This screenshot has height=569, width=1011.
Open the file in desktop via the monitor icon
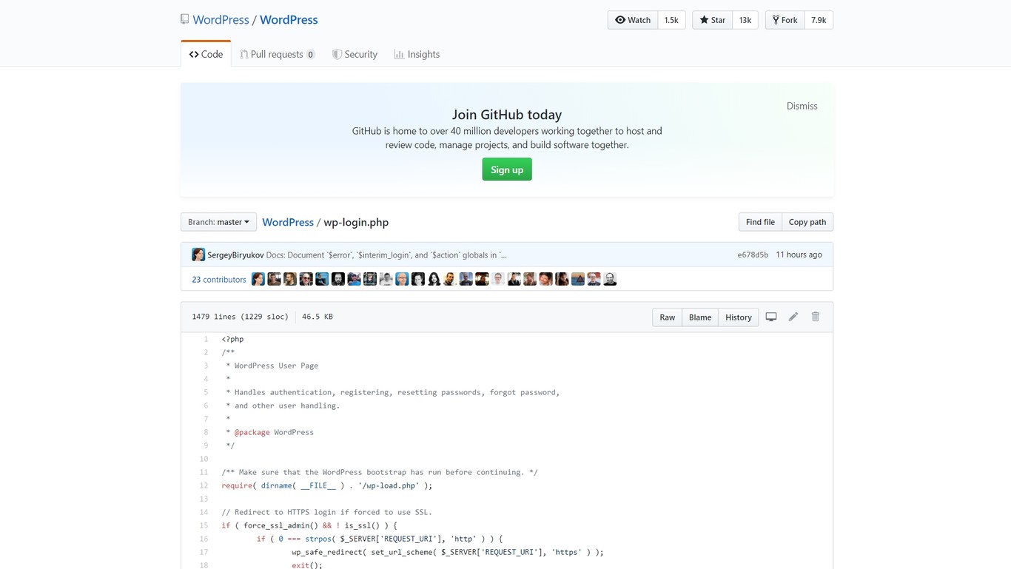[770, 317]
